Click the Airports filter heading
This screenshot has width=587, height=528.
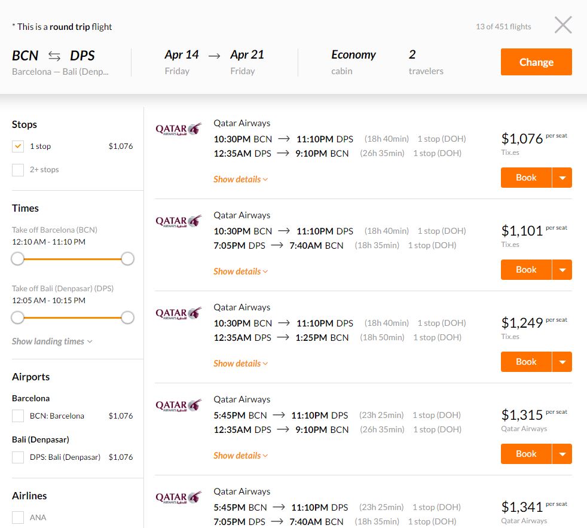[30, 377]
